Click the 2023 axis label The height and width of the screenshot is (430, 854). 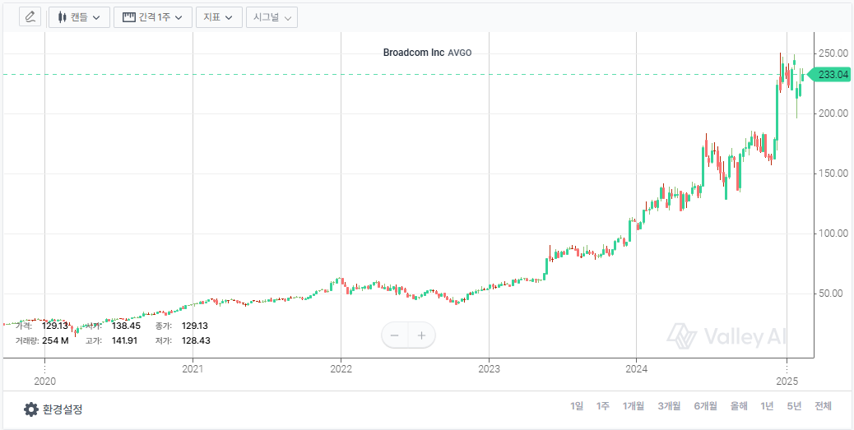489,368
